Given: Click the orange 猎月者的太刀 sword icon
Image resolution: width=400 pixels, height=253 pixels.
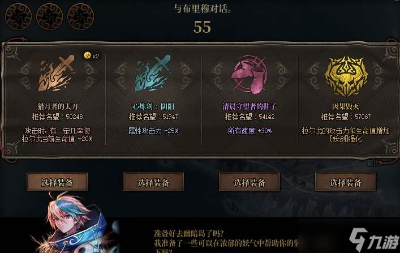Looking at the screenshot, I should tap(57, 74).
